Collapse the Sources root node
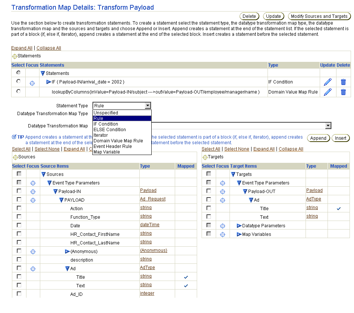The image size is (354, 313). coord(44,174)
